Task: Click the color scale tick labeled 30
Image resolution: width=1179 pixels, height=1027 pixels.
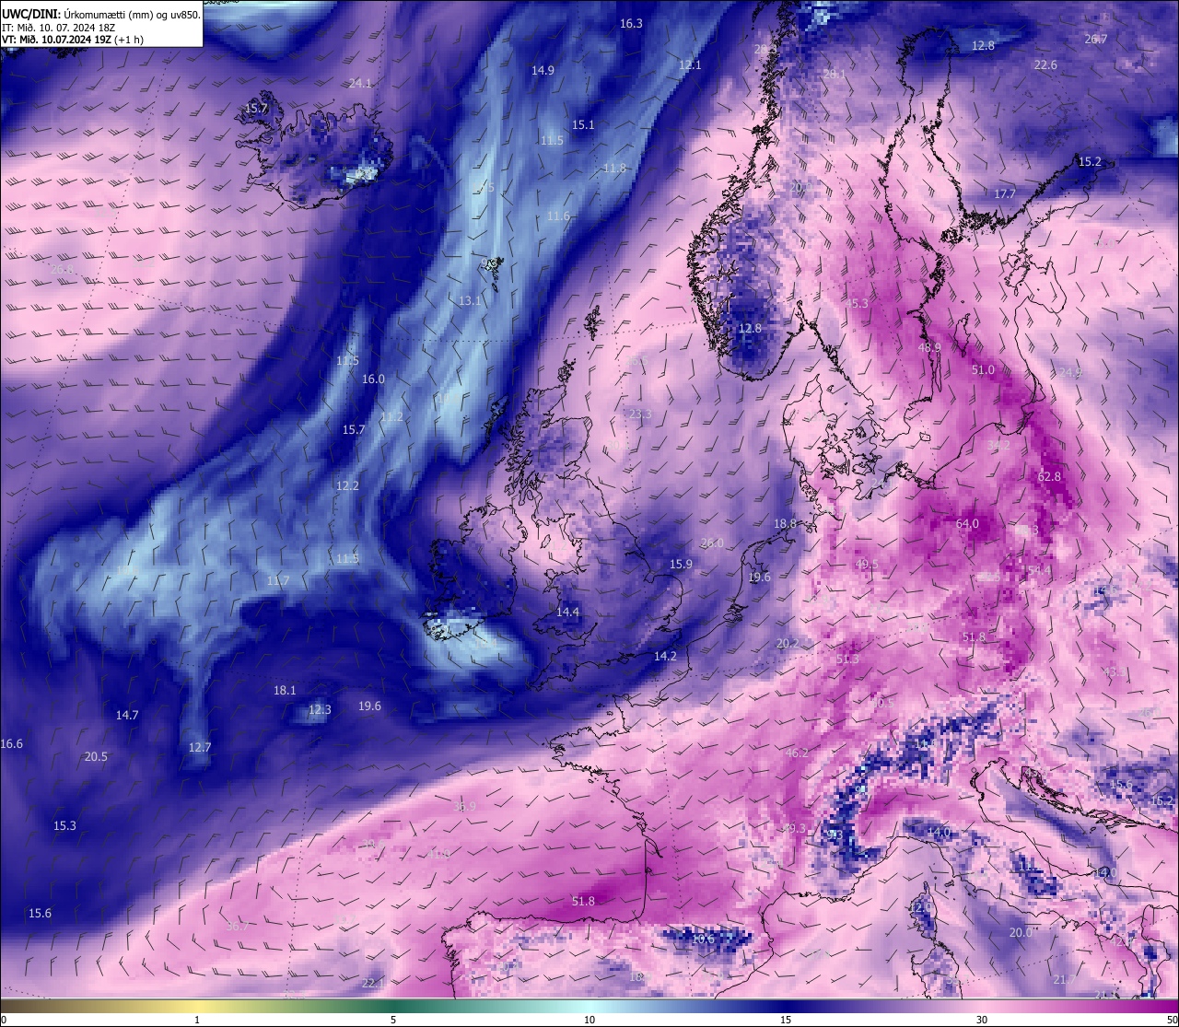Action: point(982,1020)
